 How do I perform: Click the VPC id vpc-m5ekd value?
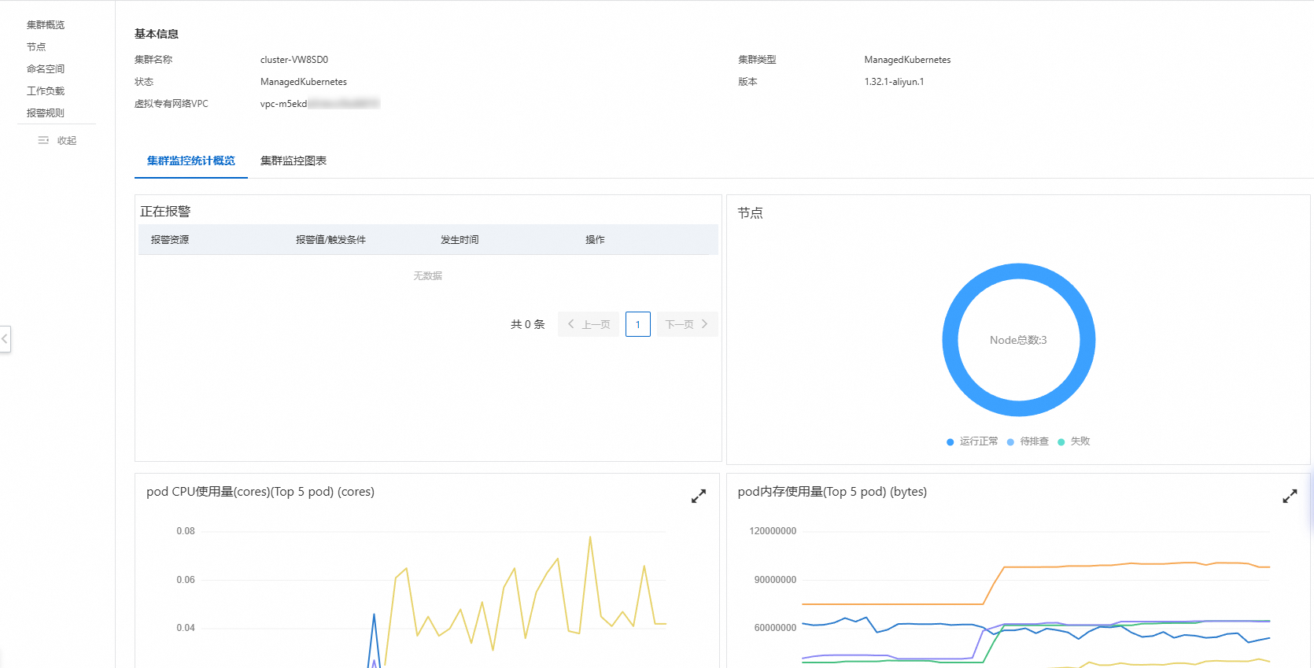click(320, 104)
